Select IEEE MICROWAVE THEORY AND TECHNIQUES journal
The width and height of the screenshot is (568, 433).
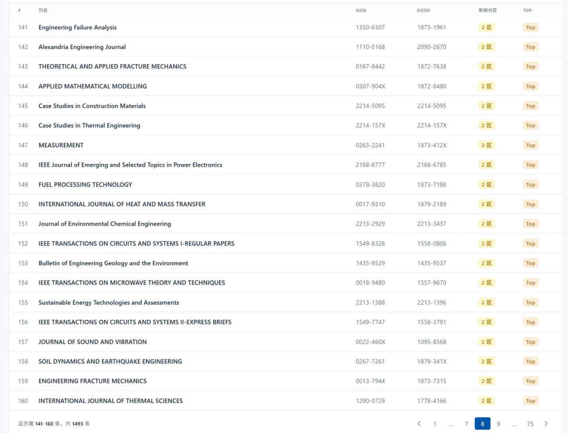[132, 283]
